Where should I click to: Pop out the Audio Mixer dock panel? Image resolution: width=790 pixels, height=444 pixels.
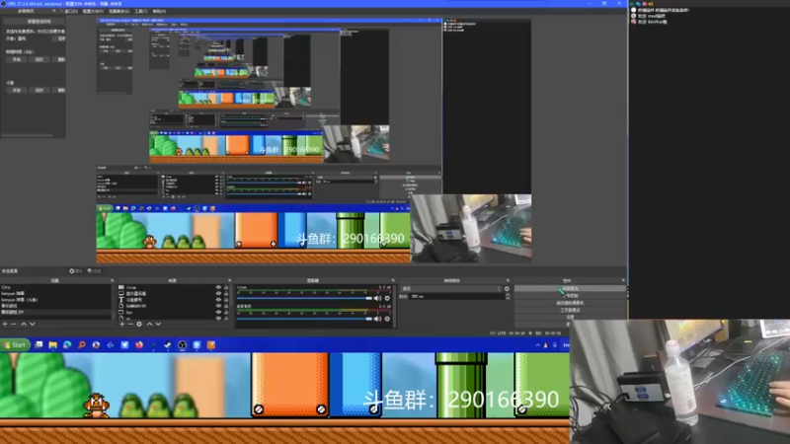(393, 280)
